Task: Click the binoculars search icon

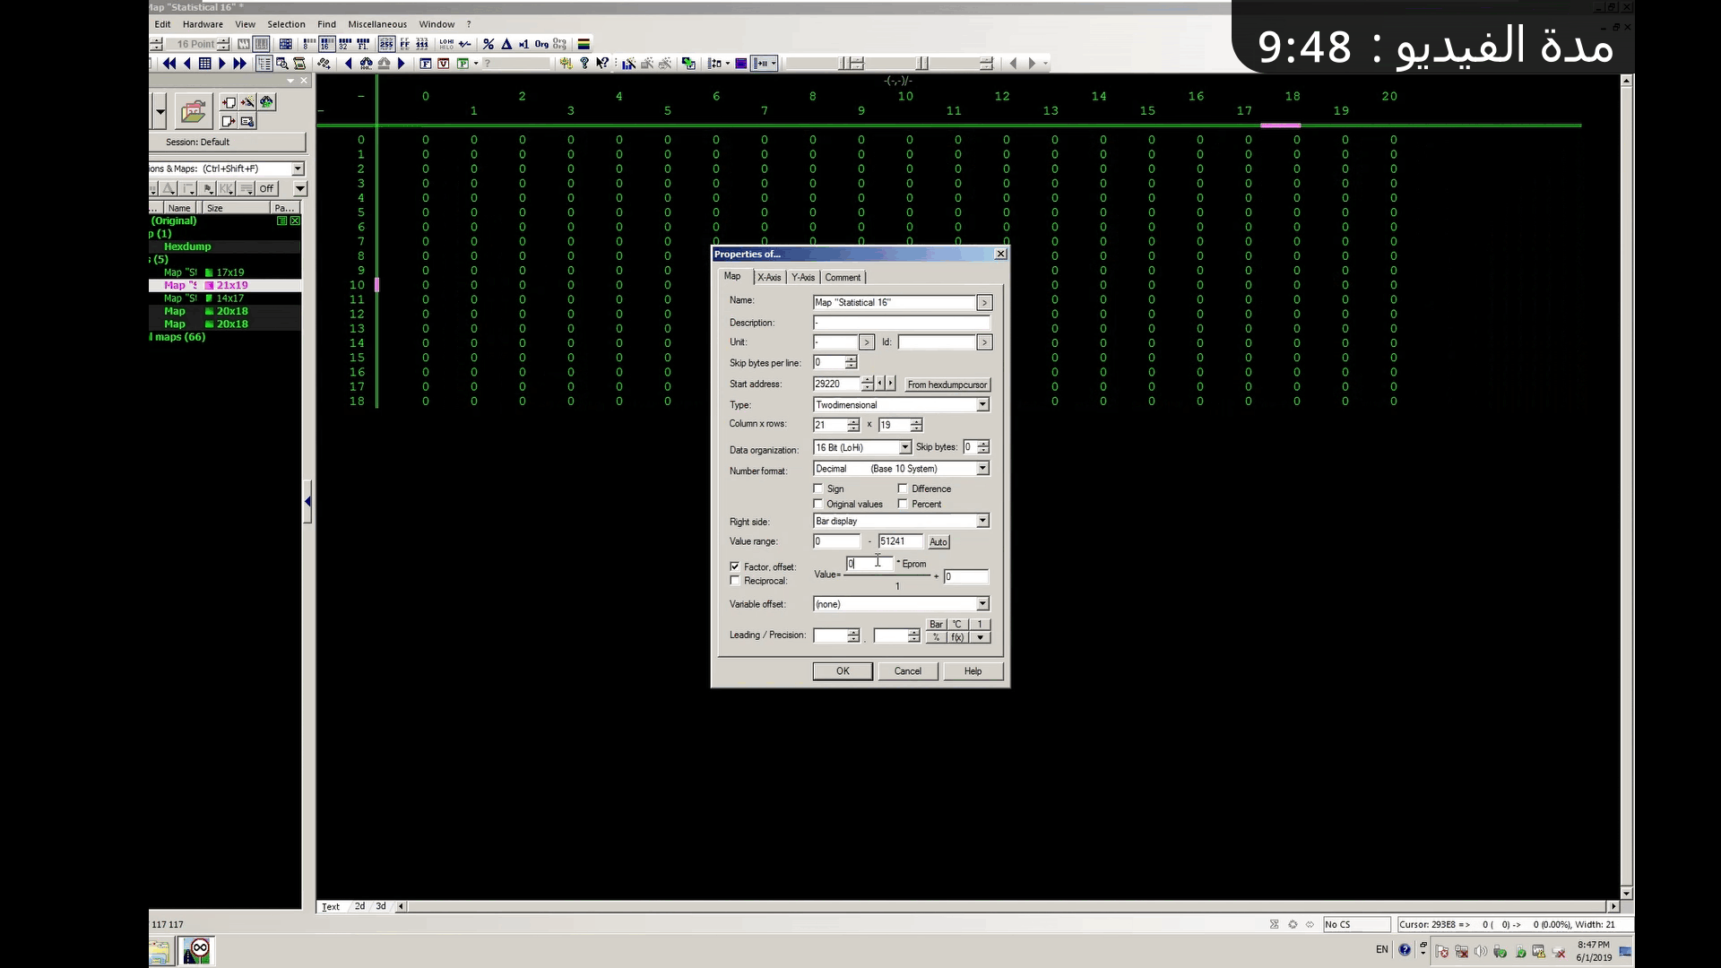Action: 366,64
